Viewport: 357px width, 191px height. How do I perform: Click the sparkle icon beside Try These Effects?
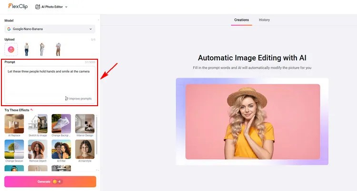point(31,110)
